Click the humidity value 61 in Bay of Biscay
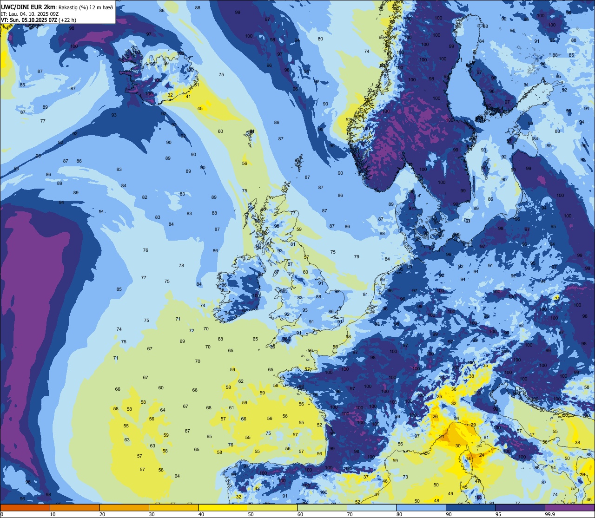595x518 pixels. pyautogui.click(x=231, y=408)
